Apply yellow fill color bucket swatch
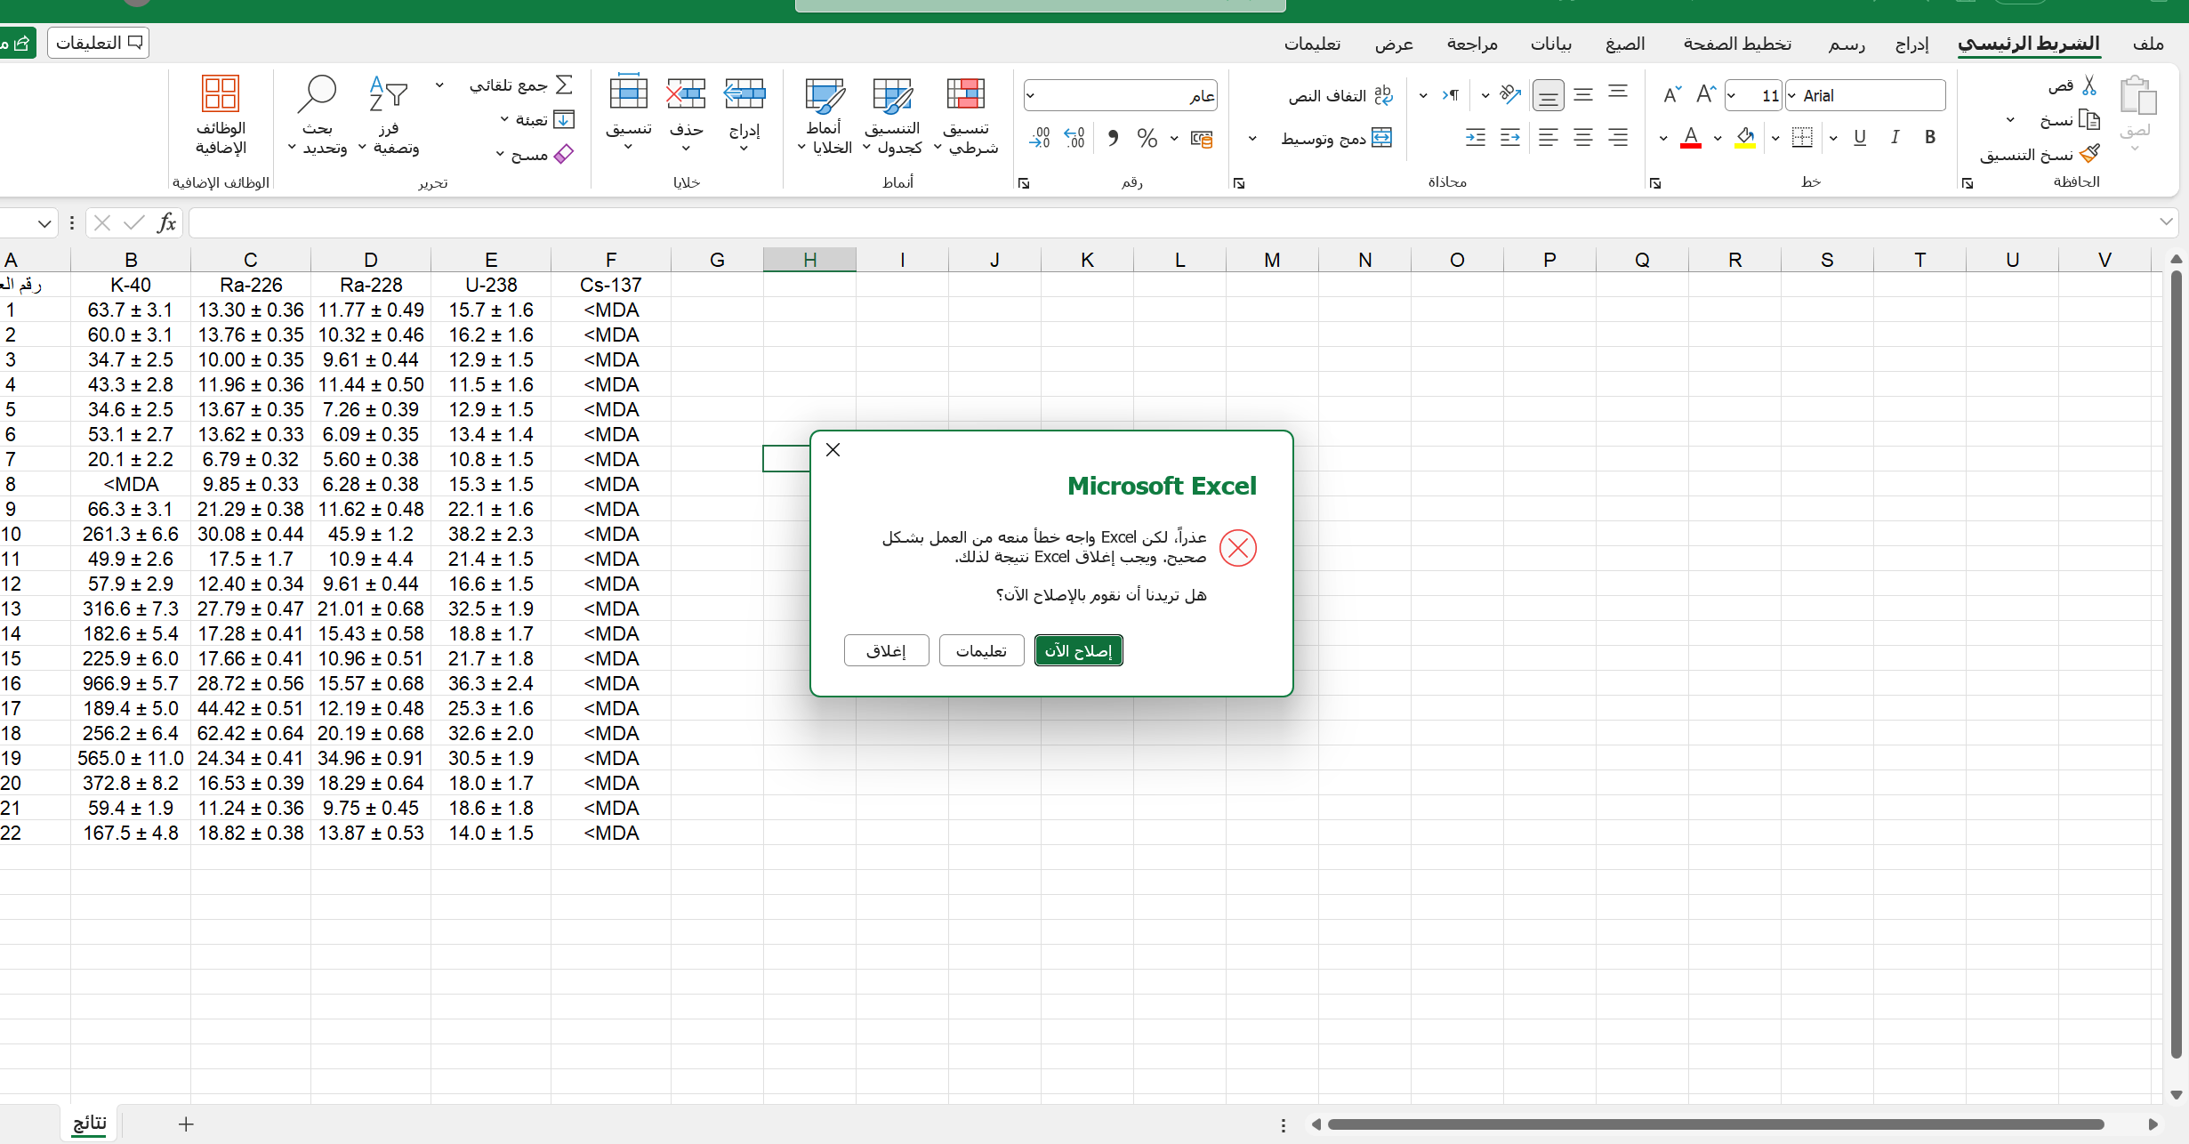This screenshot has width=2189, height=1144. (x=1745, y=138)
